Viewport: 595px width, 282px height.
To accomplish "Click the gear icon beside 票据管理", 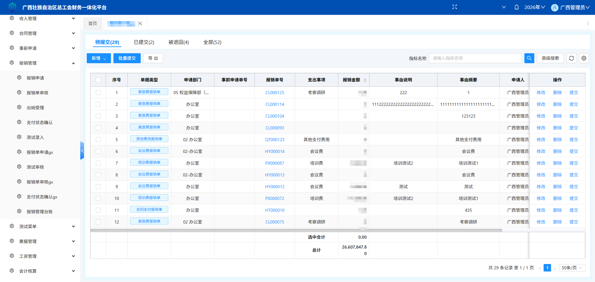I will [12, 241].
